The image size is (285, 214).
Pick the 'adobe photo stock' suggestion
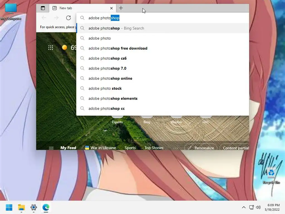[x=163, y=88]
